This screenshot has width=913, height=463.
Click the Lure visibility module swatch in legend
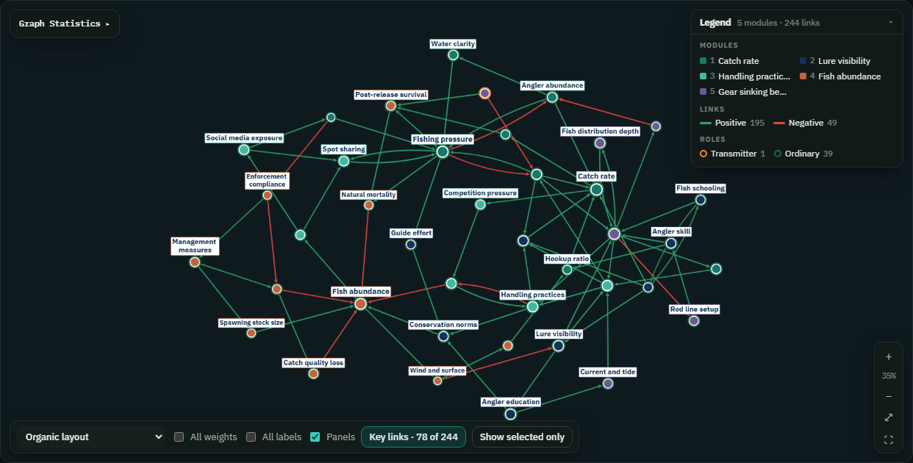(803, 61)
